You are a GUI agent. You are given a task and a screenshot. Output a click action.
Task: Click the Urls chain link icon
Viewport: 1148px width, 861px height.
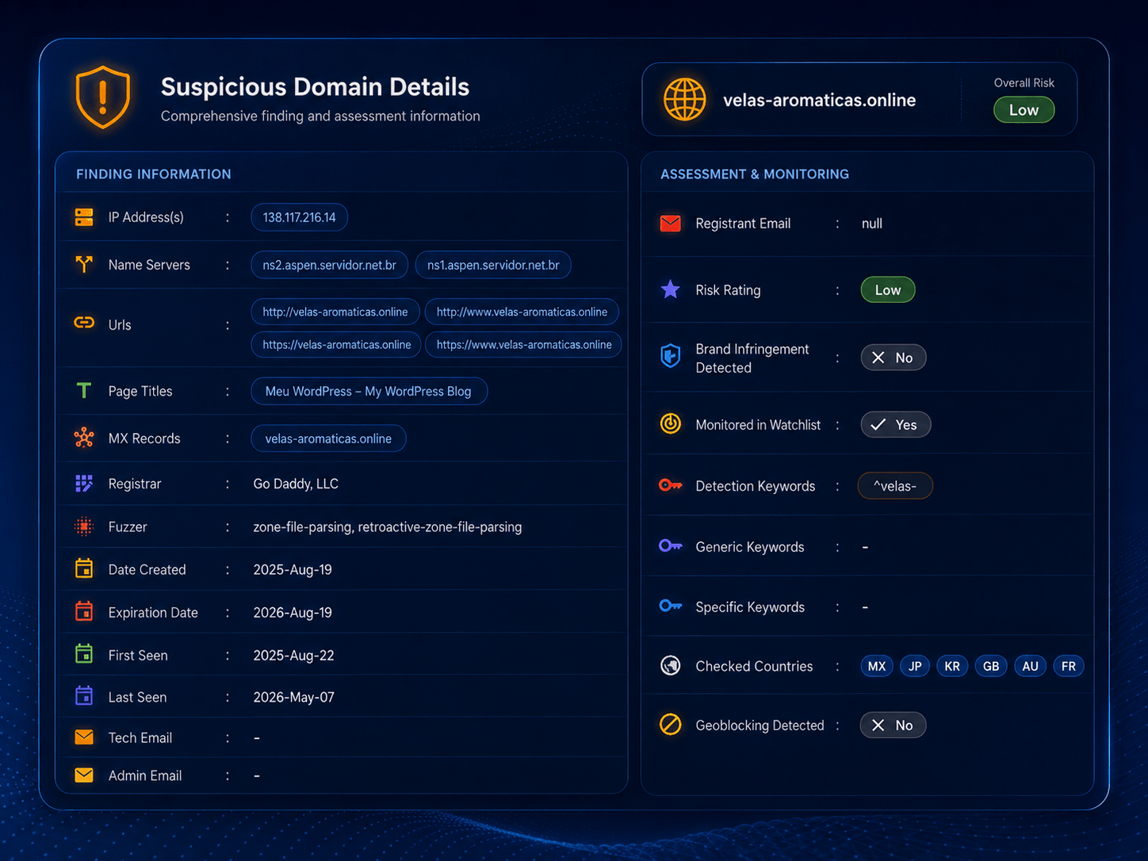[x=84, y=322]
